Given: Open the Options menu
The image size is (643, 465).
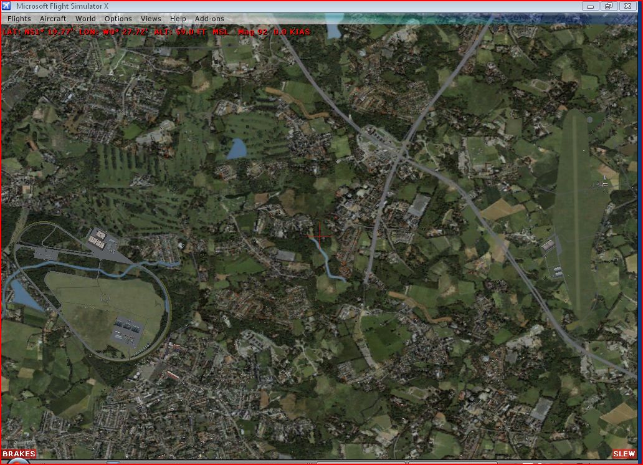Looking at the screenshot, I should pyautogui.click(x=118, y=19).
